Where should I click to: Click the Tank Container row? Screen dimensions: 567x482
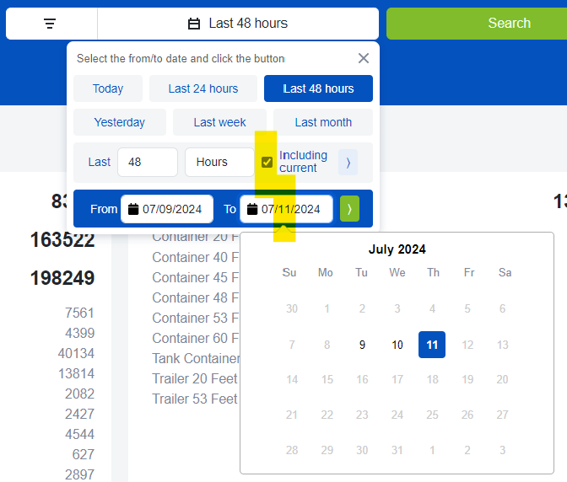[196, 358]
